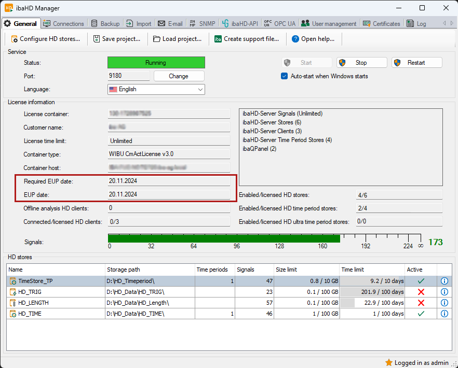Viewport: 458px width, 368px height.
Task: Select the HD_LENGTH store row name
Action: tap(33, 303)
